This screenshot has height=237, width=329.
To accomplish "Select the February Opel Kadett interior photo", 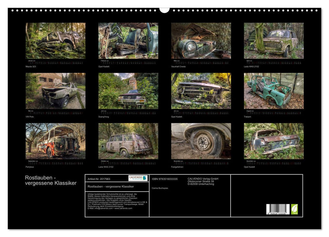I will click(x=128, y=41).
